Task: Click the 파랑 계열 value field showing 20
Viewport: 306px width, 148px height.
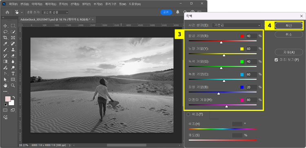Action: point(251,87)
